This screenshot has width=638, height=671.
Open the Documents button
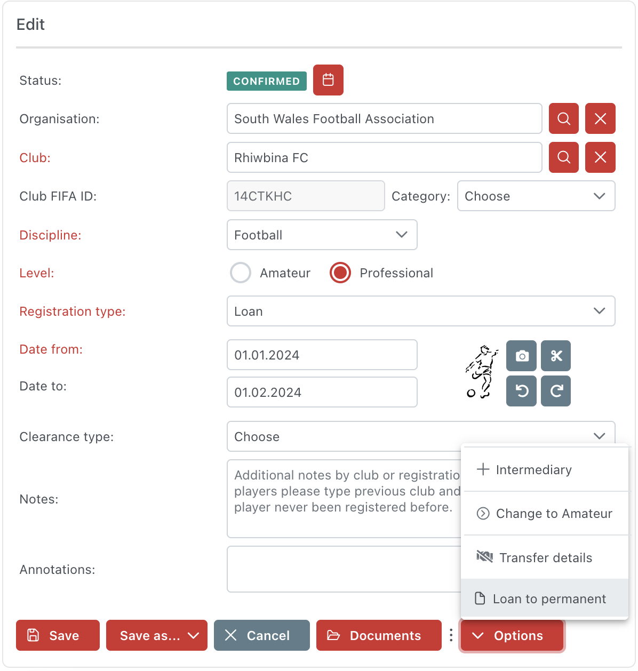[379, 635]
